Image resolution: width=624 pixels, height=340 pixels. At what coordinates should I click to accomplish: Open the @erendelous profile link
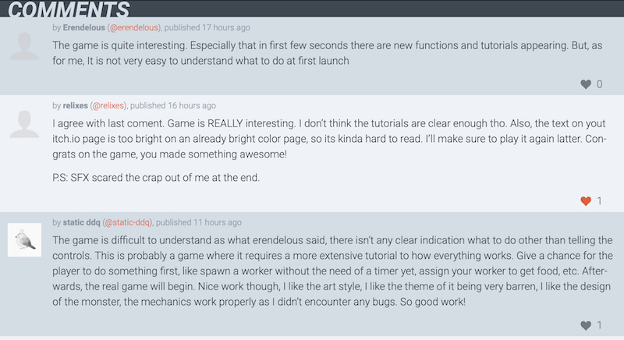133,27
